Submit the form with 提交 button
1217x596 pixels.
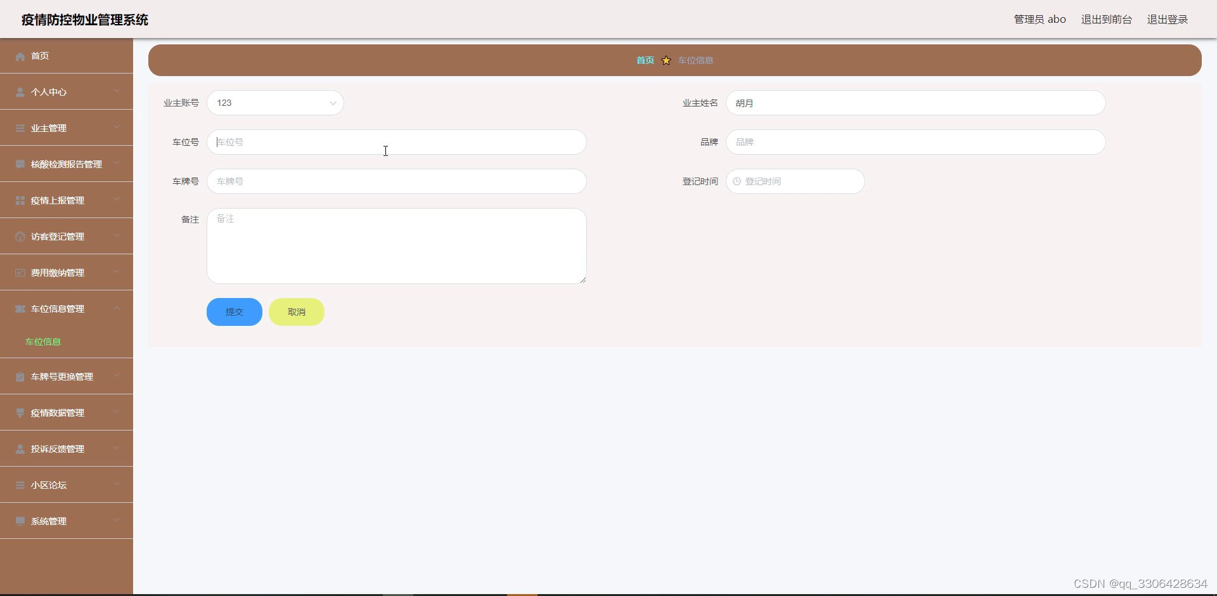click(235, 313)
